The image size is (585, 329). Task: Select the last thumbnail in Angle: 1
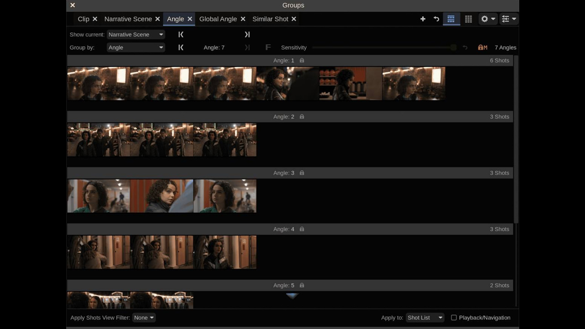pyautogui.click(x=414, y=83)
